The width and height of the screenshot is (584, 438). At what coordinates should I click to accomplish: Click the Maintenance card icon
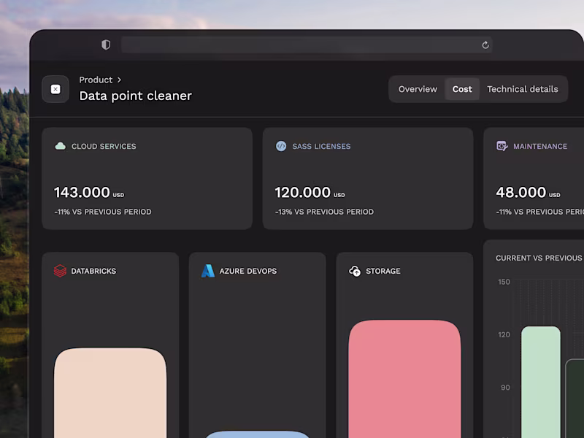point(502,146)
